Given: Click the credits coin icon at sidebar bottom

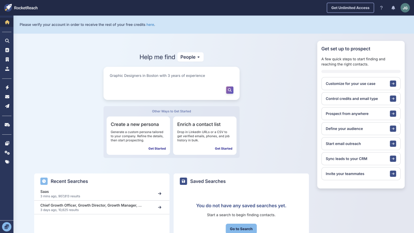Looking at the screenshot, I should tap(6, 227).
